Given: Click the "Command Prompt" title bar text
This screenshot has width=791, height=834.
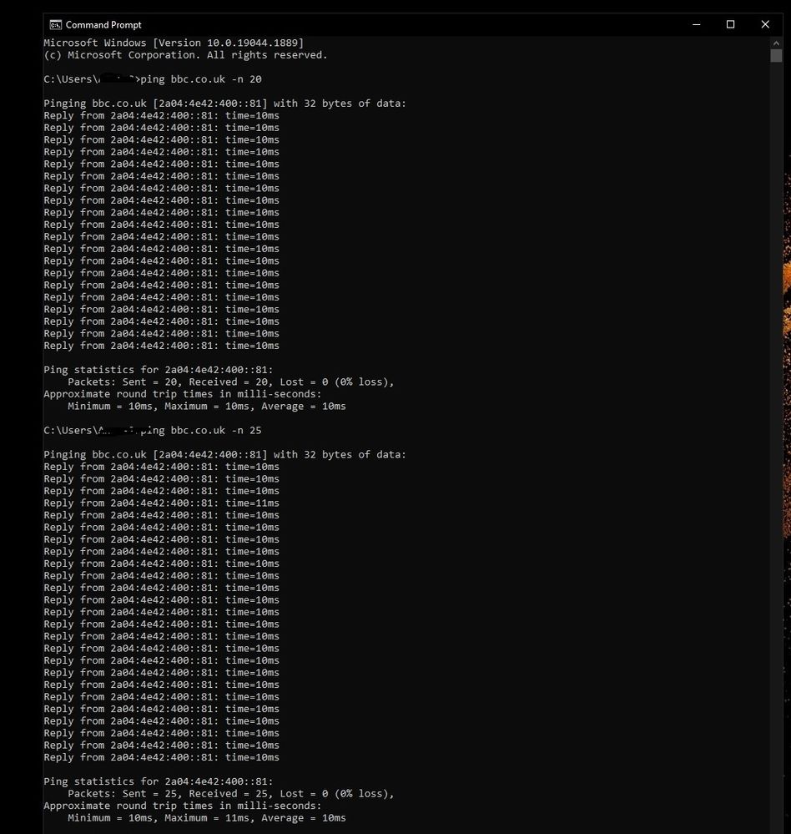Looking at the screenshot, I should click(x=103, y=25).
